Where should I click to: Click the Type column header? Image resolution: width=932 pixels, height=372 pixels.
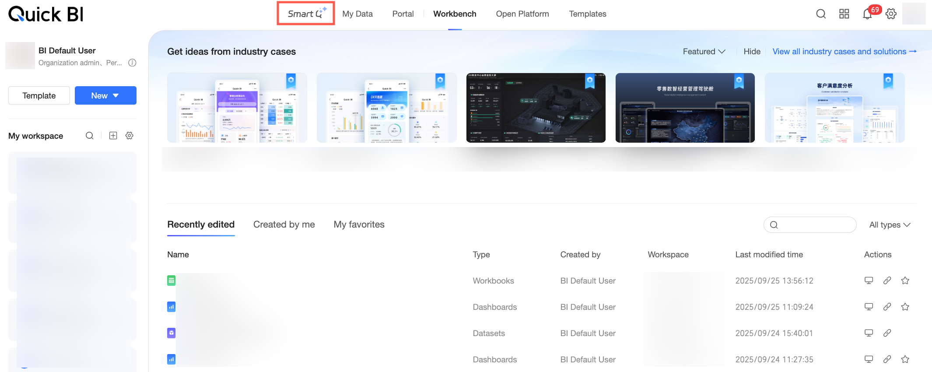[x=481, y=255]
